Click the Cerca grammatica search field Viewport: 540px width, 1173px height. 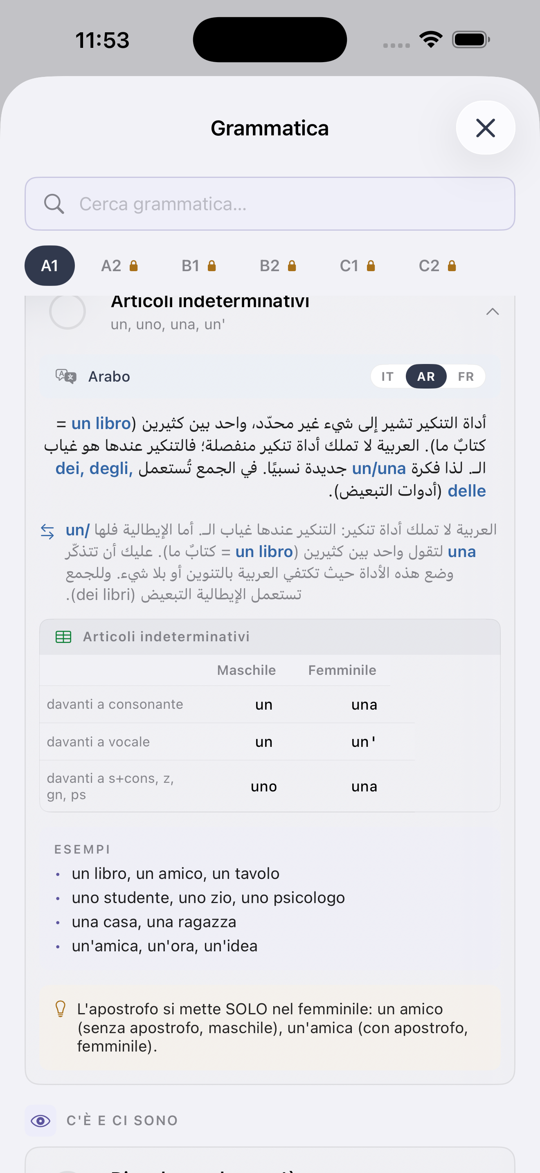point(270,204)
